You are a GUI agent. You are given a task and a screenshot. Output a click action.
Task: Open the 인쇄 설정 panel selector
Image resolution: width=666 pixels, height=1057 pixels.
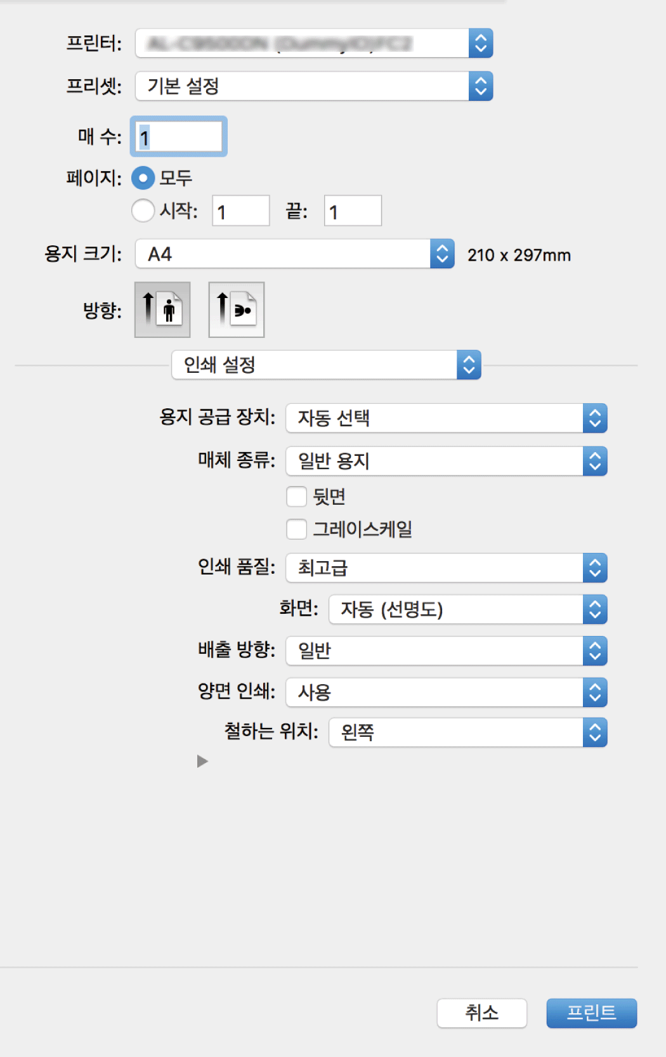tap(326, 365)
